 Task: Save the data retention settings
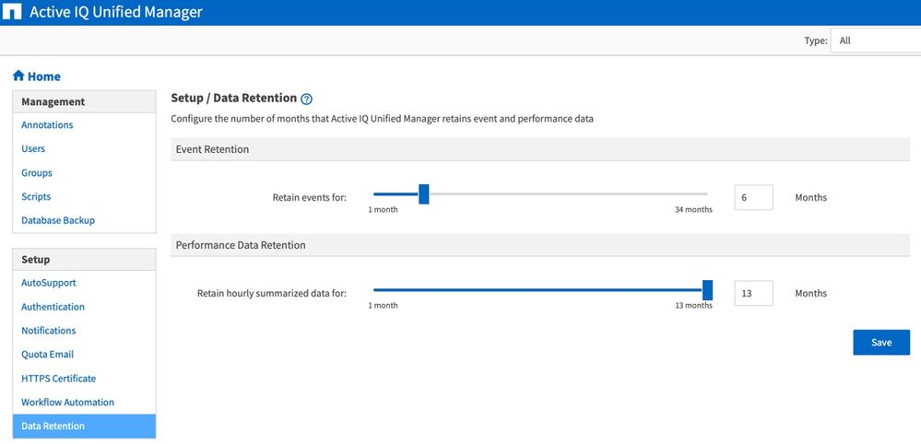tap(881, 343)
